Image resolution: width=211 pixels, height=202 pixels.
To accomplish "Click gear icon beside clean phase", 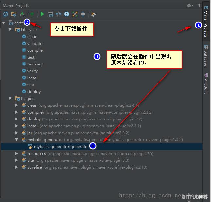I will [24, 36].
